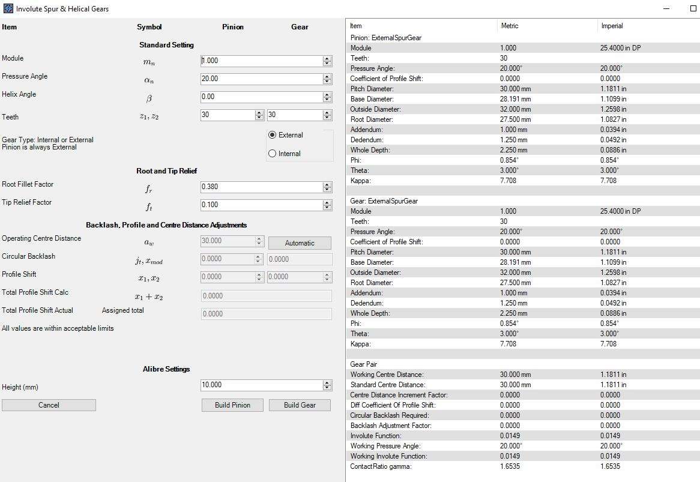The width and height of the screenshot is (700, 482).
Task: Select the 'Gear: ExternalSpurGear' row
Action: tap(523, 201)
